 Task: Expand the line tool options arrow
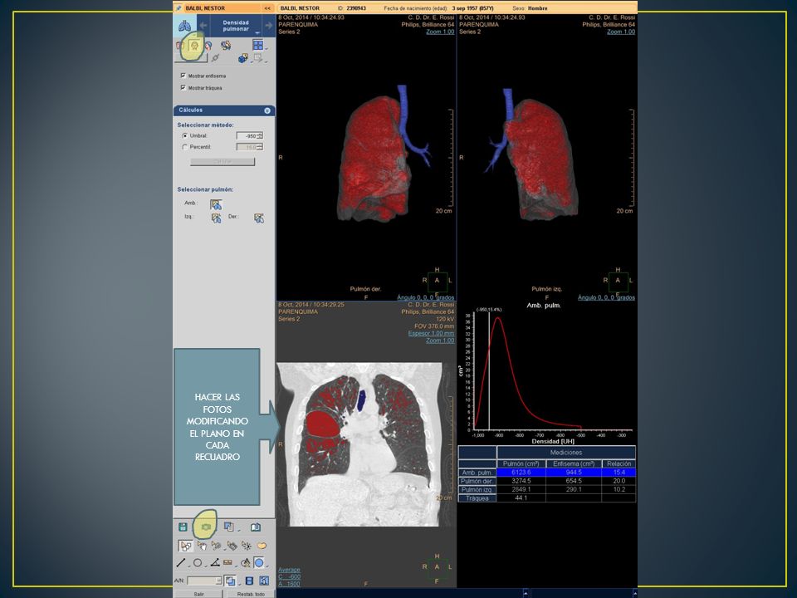tap(188, 566)
